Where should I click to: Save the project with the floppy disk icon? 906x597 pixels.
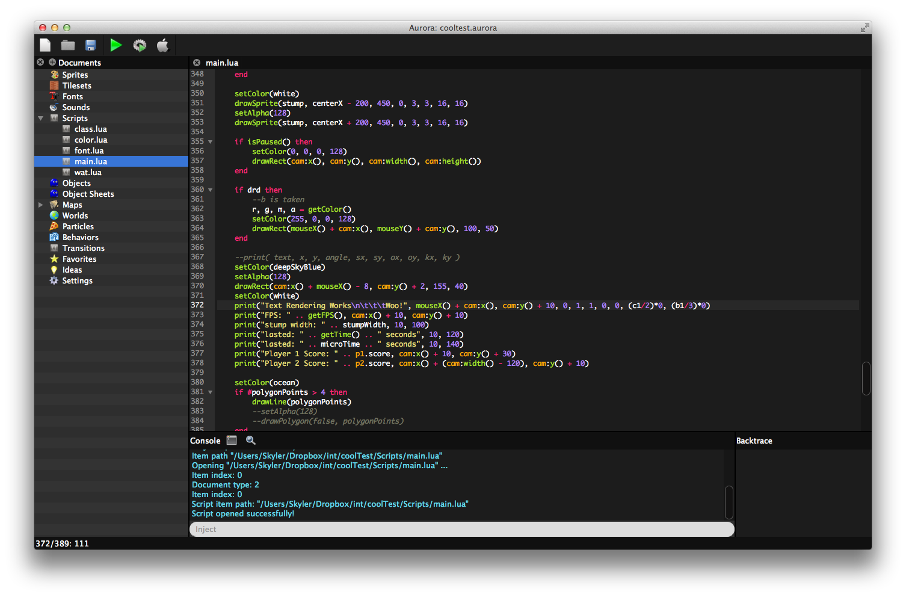pyautogui.click(x=91, y=45)
